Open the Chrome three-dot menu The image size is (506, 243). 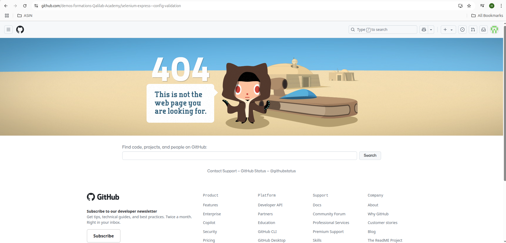pyautogui.click(x=501, y=6)
